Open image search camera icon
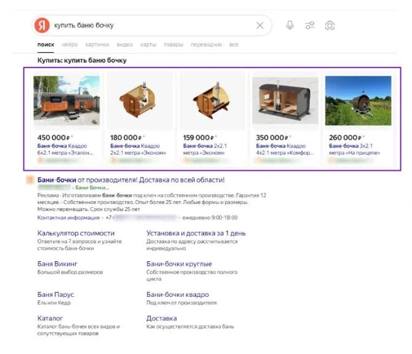The height and width of the screenshot is (354, 412). click(x=330, y=25)
